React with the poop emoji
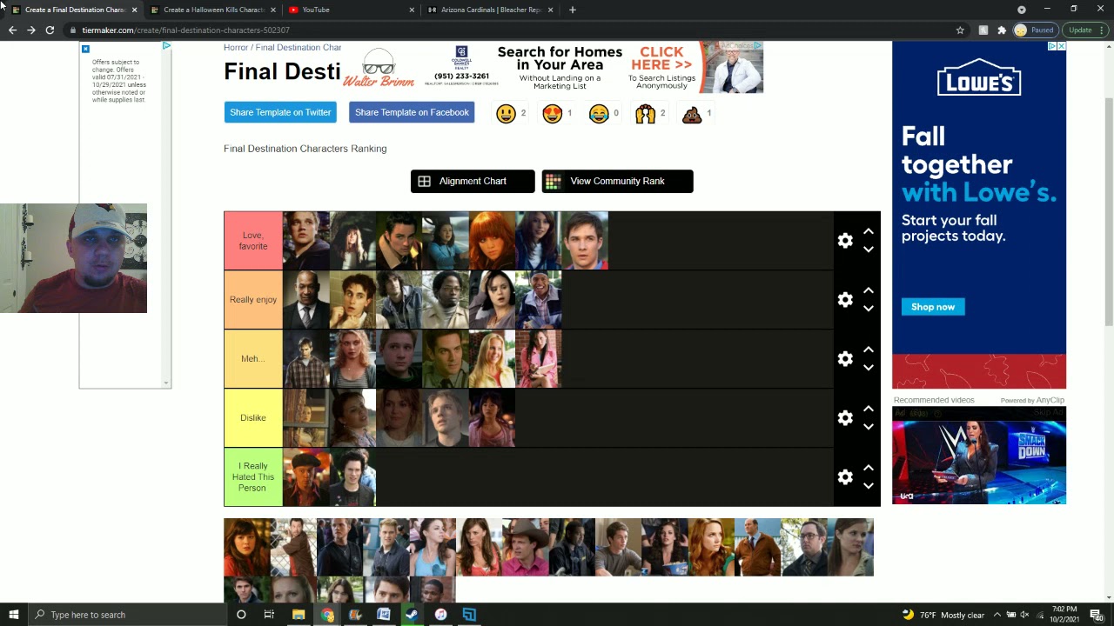 692,114
